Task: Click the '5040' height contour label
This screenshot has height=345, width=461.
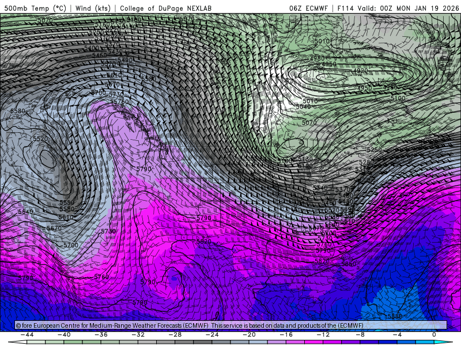Action: [x=303, y=107]
